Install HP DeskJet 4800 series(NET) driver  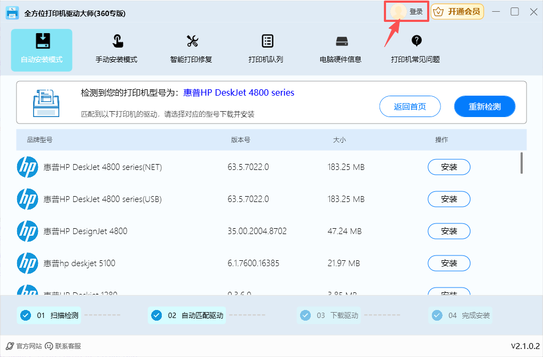pyautogui.click(x=449, y=167)
